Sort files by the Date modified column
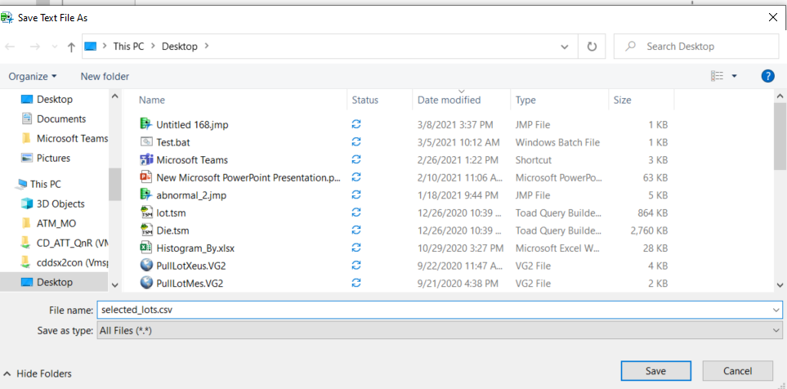787x389 pixels. coord(449,100)
